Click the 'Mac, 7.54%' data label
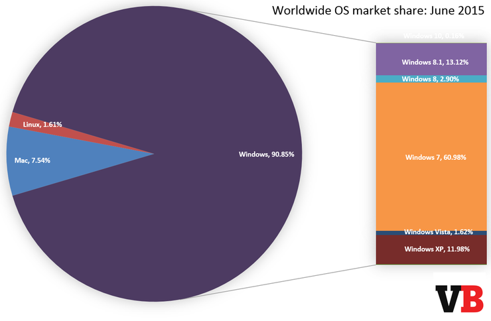The height and width of the screenshot is (321, 491). pos(33,160)
